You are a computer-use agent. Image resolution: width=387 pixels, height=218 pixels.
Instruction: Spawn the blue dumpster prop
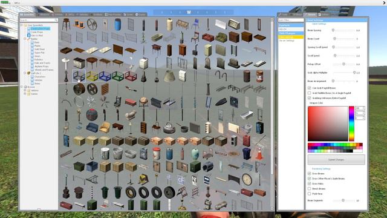(x=92, y=167)
